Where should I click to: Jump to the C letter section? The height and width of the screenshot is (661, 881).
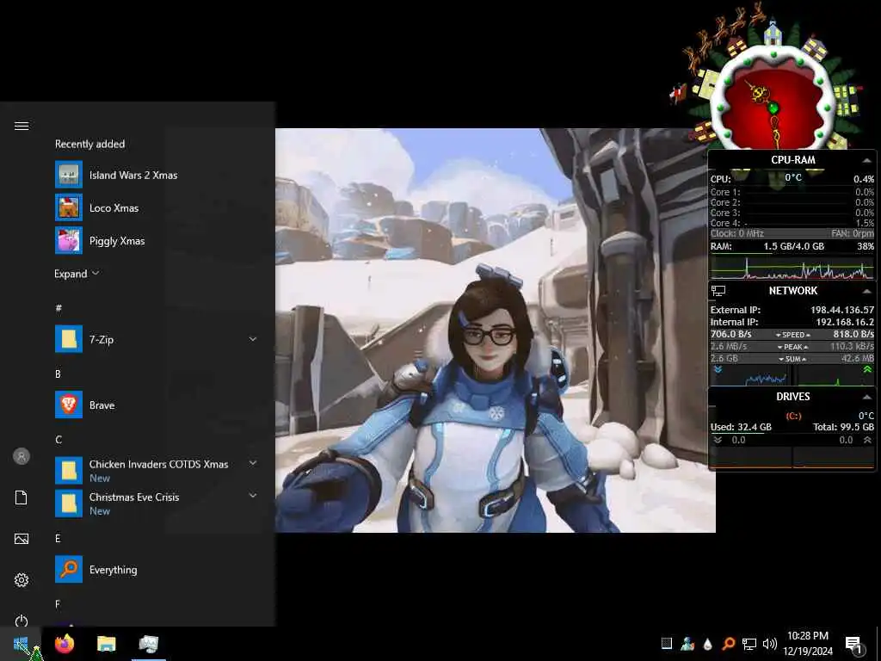[59, 440]
